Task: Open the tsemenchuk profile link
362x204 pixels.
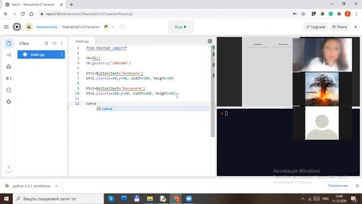Action: click(x=46, y=27)
